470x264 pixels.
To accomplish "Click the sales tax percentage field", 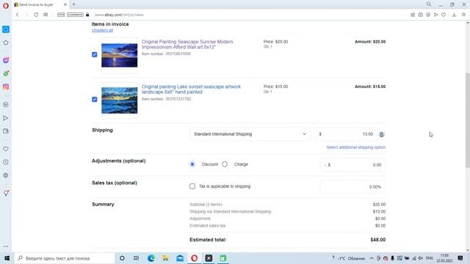I will (x=352, y=187).
